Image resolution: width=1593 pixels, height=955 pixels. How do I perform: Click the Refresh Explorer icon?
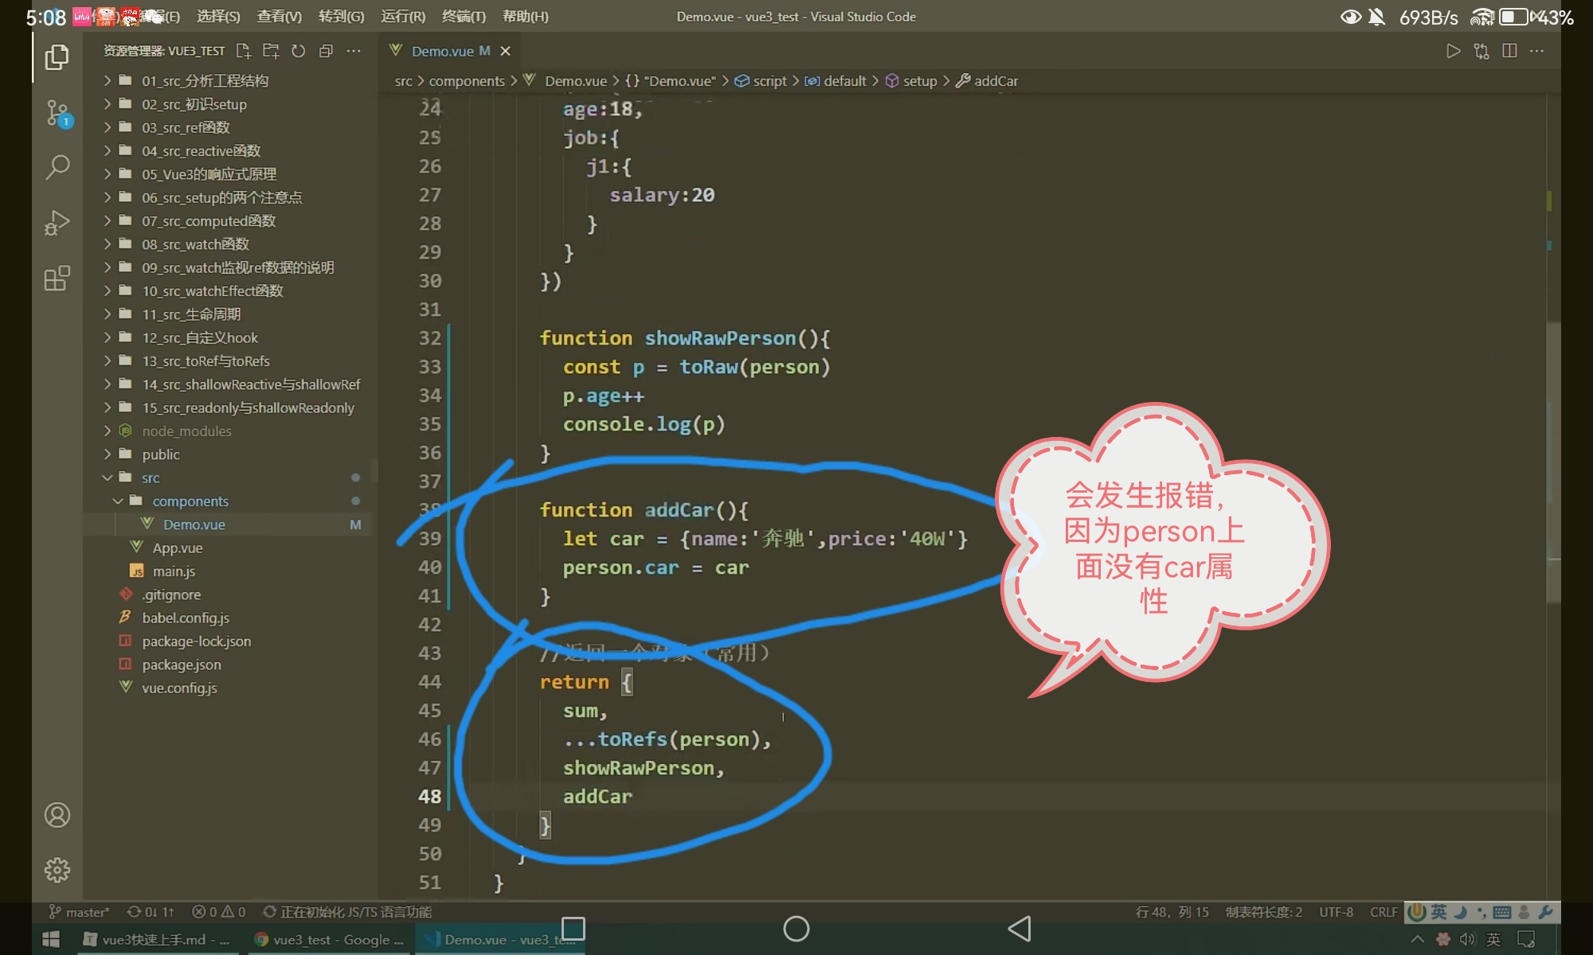click(298, 51)
